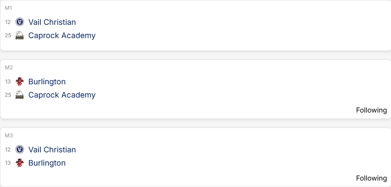This screenshot has width=391, height=187.
Task: Click the M3 match label
Action: click(9, 136)
